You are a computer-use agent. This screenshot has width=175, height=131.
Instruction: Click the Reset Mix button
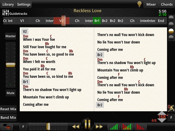(8, 109)
